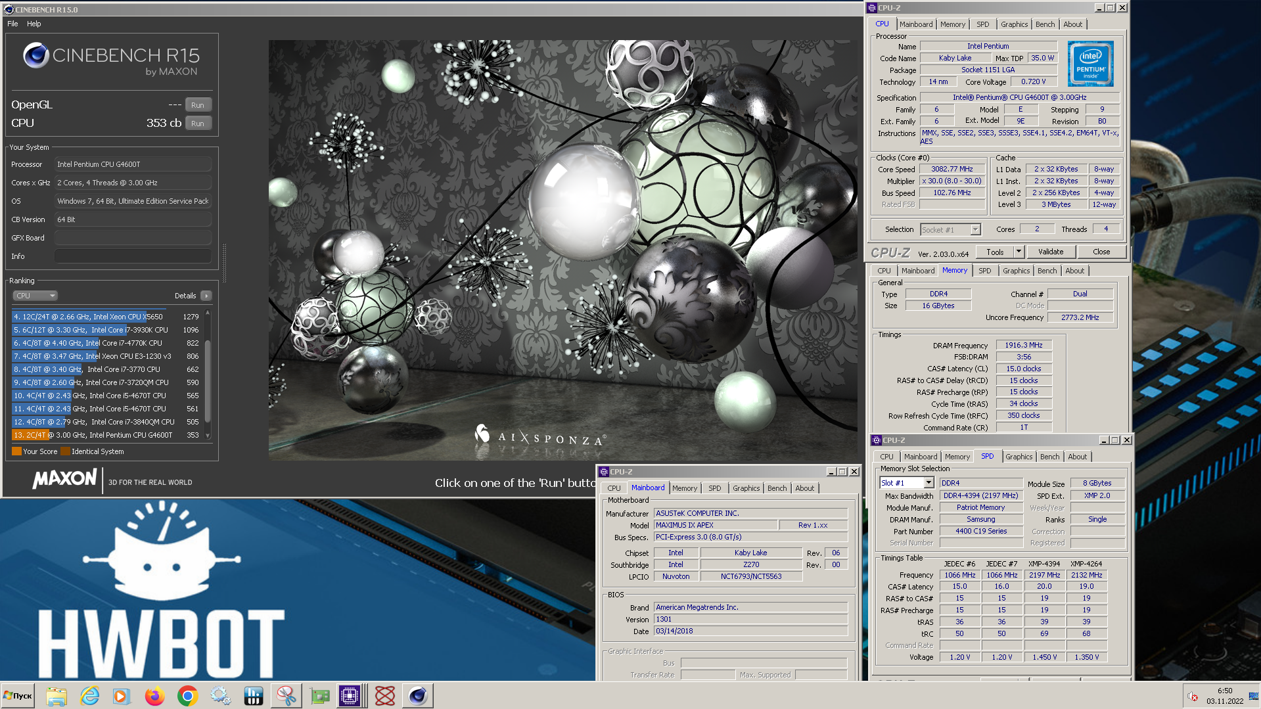
Task: Click the BIOS Version field 1301
Action: (750, 619)
